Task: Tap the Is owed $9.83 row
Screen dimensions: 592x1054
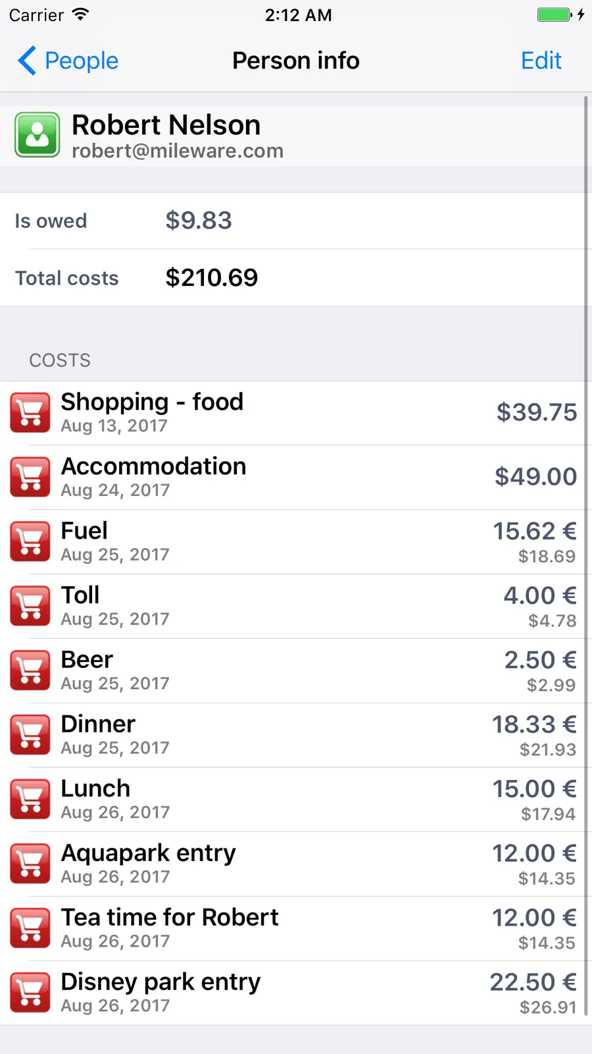Action: point(296,221)
